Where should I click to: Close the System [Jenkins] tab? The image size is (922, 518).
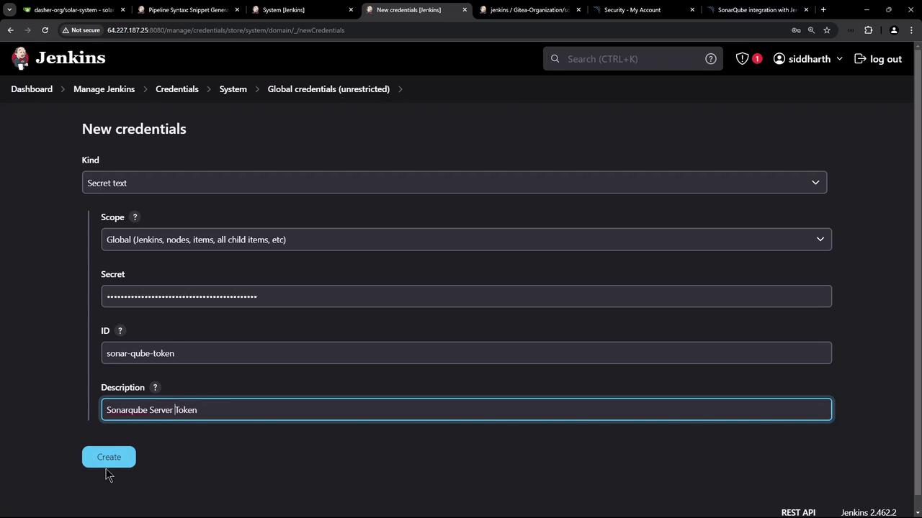click(x=351, y=10)
